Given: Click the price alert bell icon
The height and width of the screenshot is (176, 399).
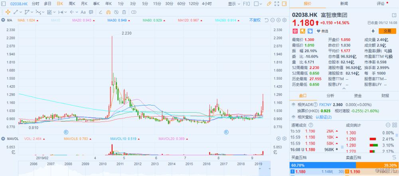Looking at the screenshot, I should click(373, 31).
